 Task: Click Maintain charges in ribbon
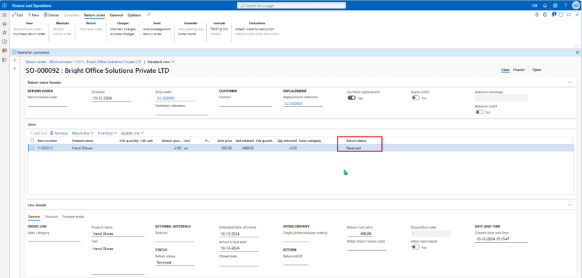tap(123, 29)
